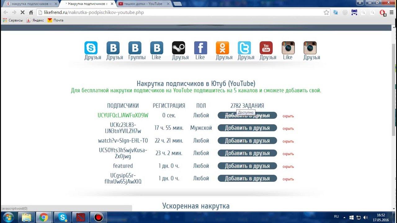
Task: Click the 'Ускоренная накрутка' heading
Action: (x=196, y=206)
